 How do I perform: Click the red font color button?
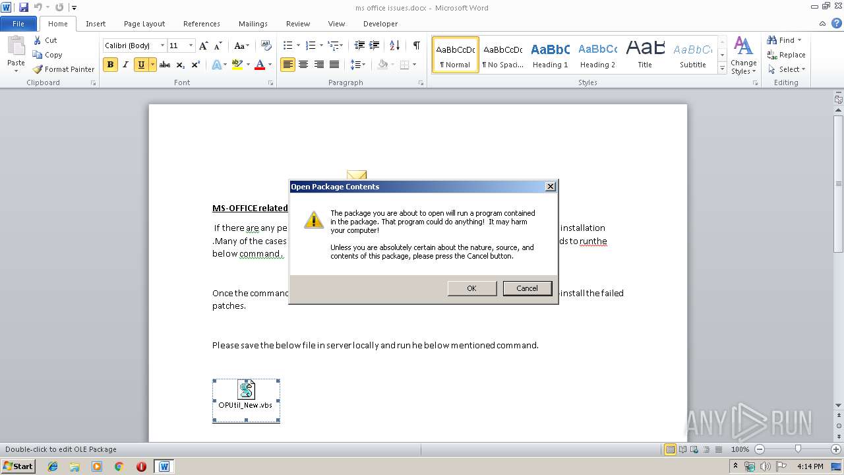(x=260, y=65)
